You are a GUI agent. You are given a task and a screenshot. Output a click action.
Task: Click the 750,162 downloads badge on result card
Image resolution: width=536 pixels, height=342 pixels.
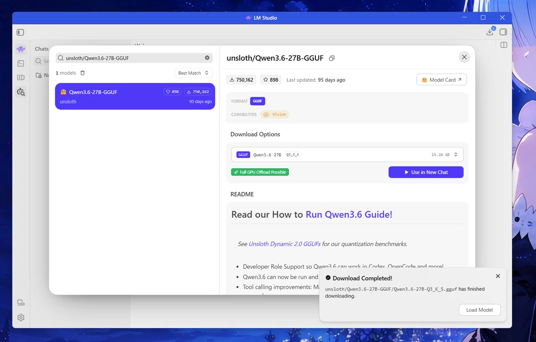[197, 92]
